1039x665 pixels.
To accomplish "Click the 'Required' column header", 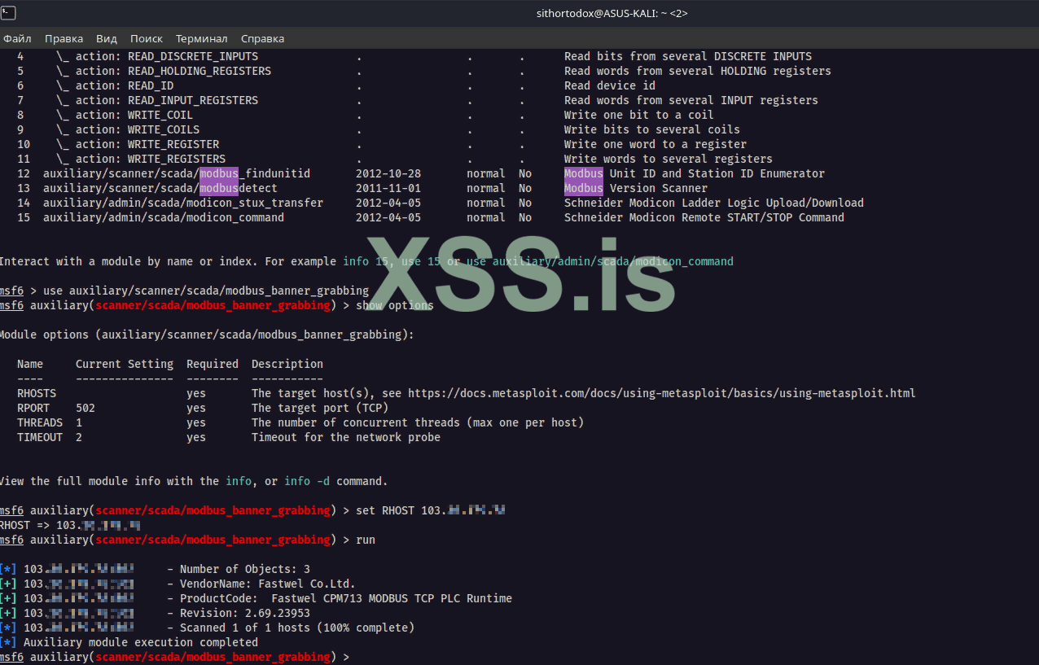I will tap(213, 364).
